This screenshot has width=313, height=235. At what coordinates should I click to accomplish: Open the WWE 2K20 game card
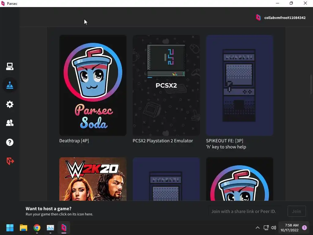coord(93,179)
